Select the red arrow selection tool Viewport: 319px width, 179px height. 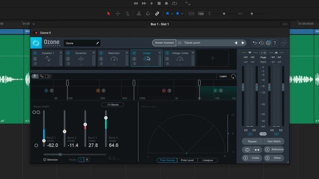click(x=109, y=13)
